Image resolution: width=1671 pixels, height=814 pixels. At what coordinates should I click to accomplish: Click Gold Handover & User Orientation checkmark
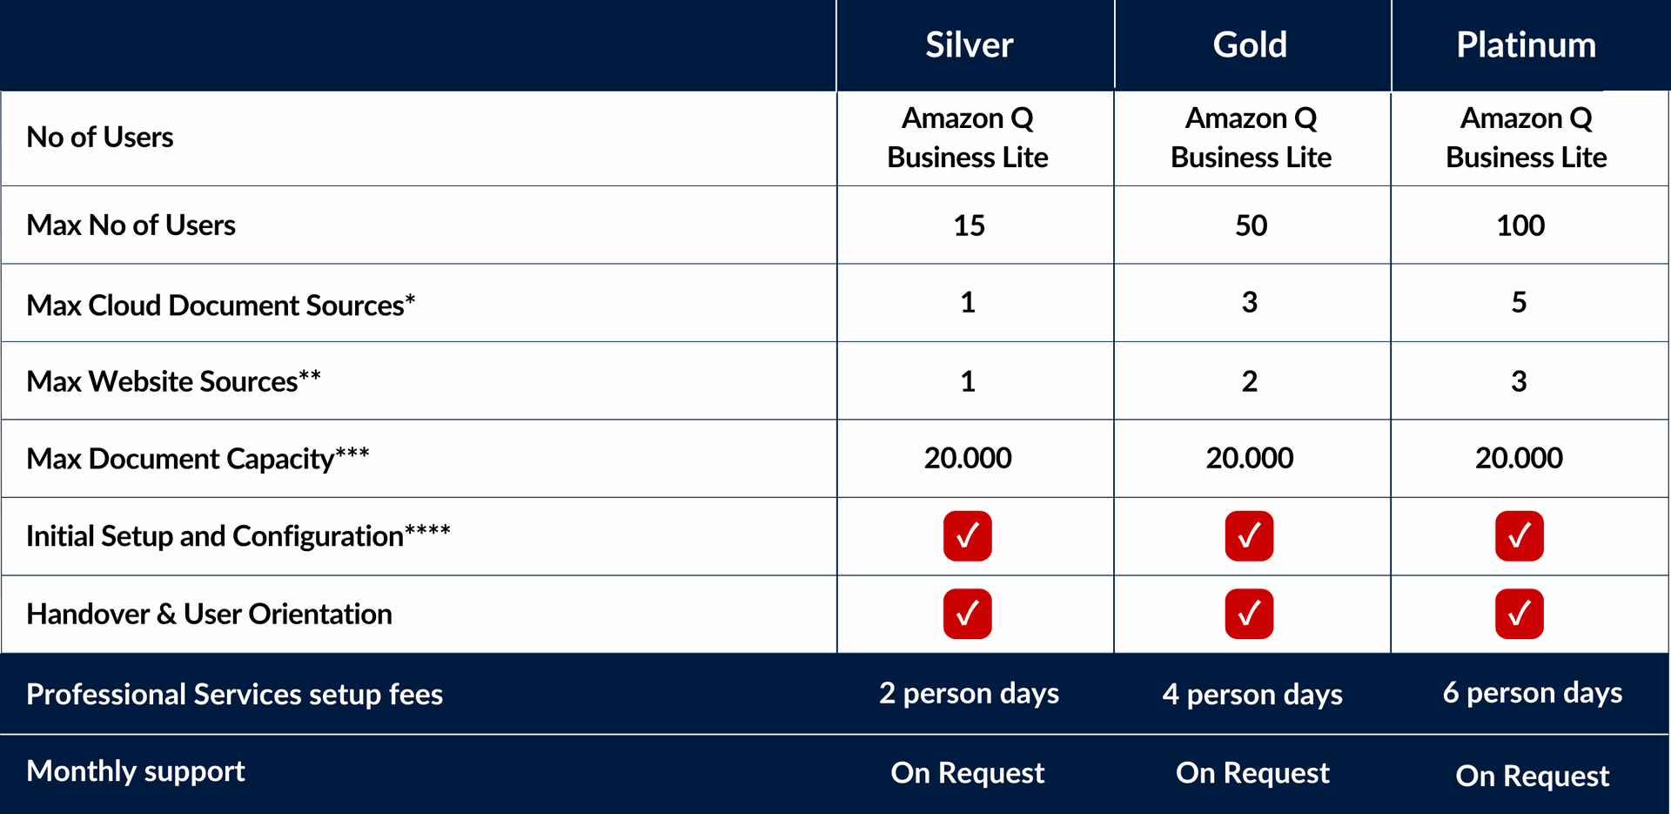point(1249,614)
